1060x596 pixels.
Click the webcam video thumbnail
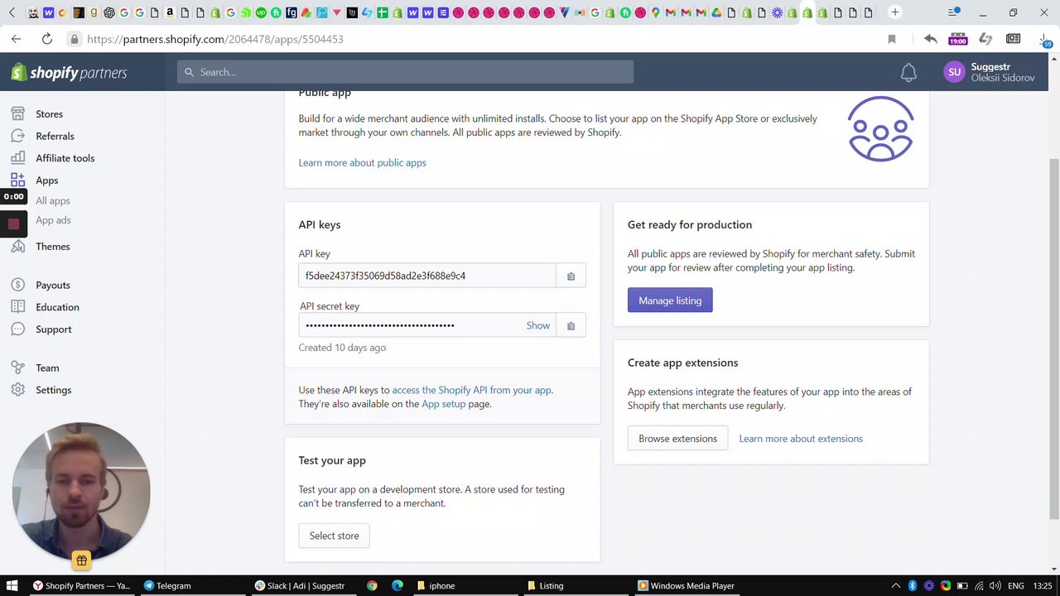coord(81,491)
